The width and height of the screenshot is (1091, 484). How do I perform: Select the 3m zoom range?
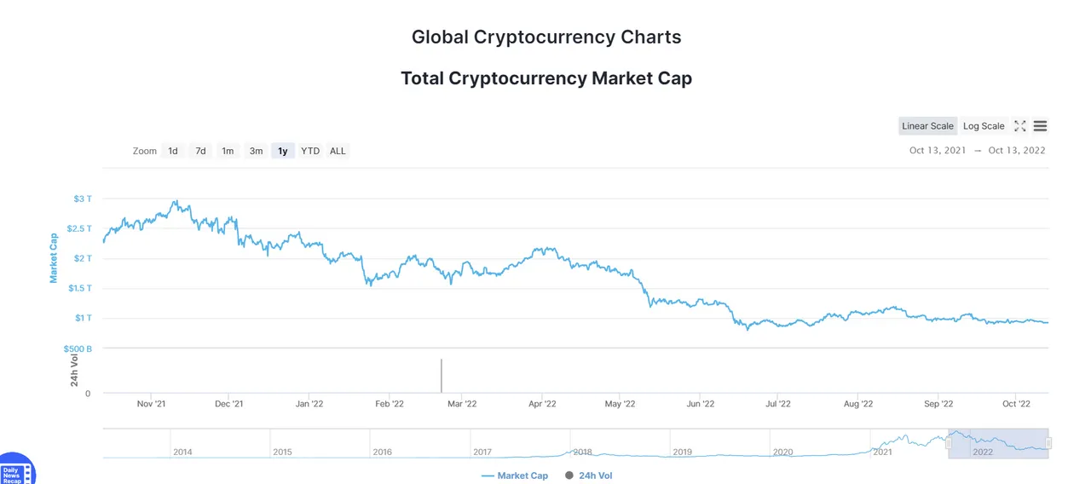[256, 151]
